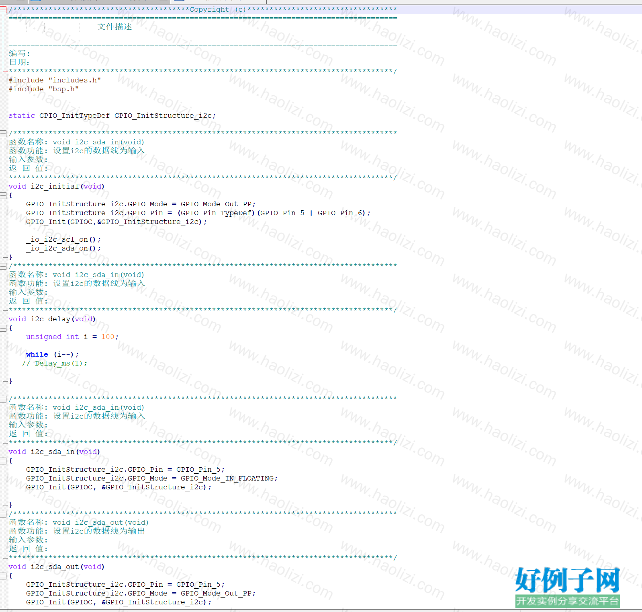642x612 pixels.
Task: Click GPIO_Init(GPIOC, ...) line in i2c_sda_out
Action: click(119, 602)
